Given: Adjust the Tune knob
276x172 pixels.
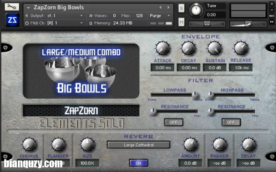Looking at the screenshot, I should (196, 10).
